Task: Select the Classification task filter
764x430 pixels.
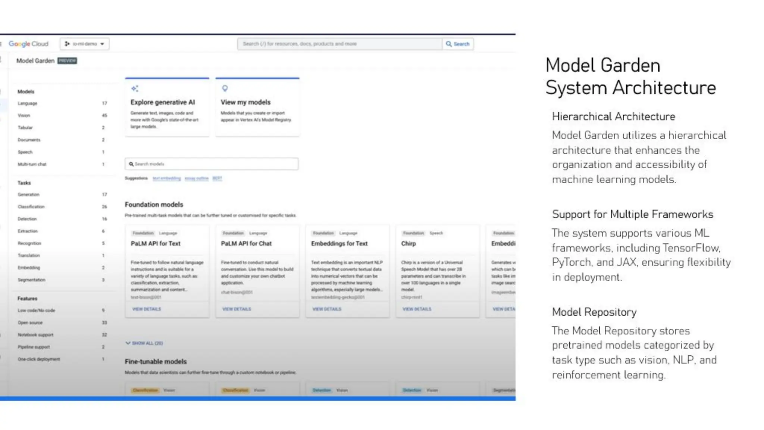Action: [x=62, y=207]
